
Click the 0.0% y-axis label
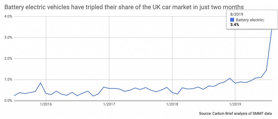(x=8, y=101)
